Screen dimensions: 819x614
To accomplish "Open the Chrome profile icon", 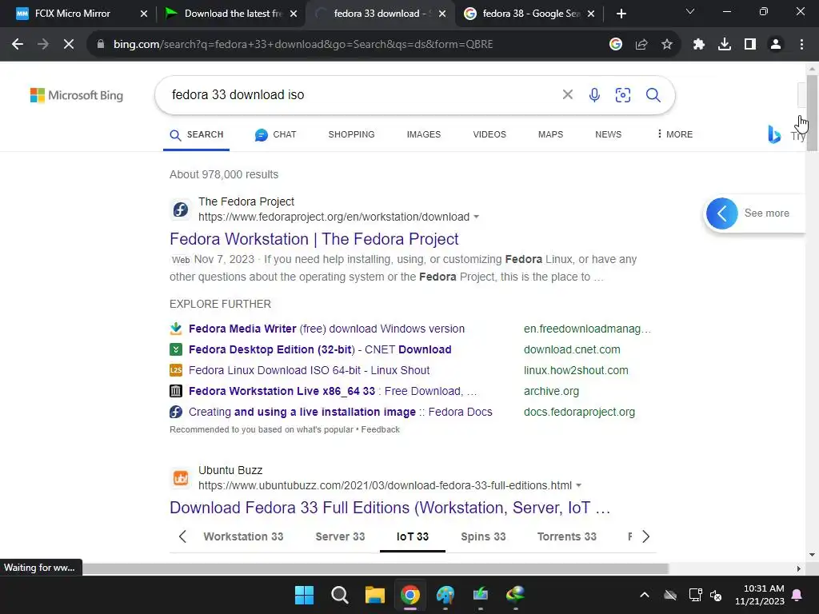I will 776,45.
